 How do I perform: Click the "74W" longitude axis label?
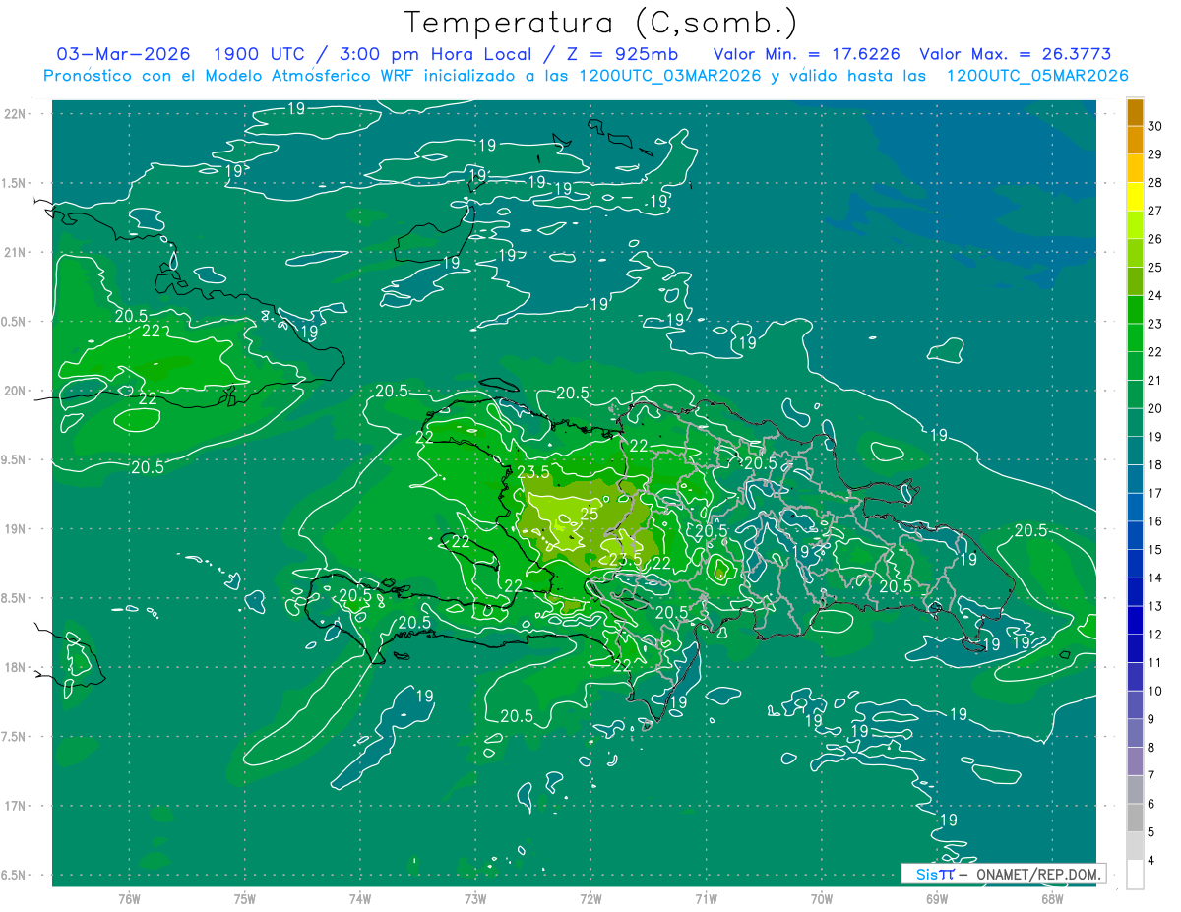(360, 898)
